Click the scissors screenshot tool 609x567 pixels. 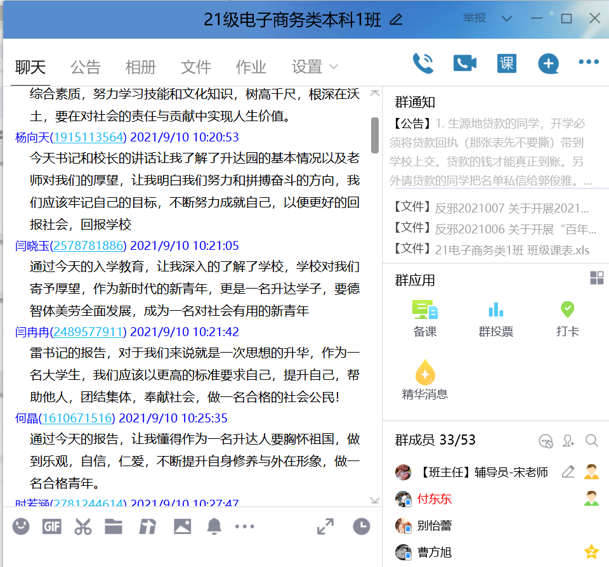pyautogui.click(x=82, y=526)
